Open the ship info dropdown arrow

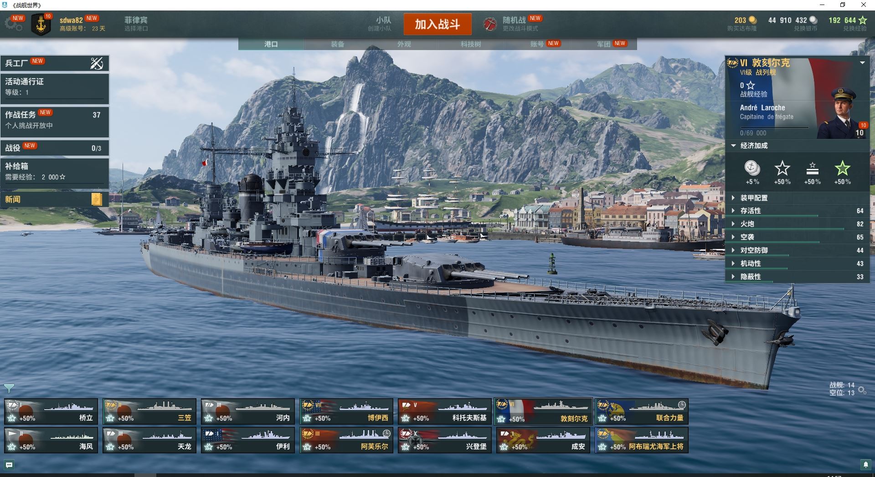pos(862,63)
